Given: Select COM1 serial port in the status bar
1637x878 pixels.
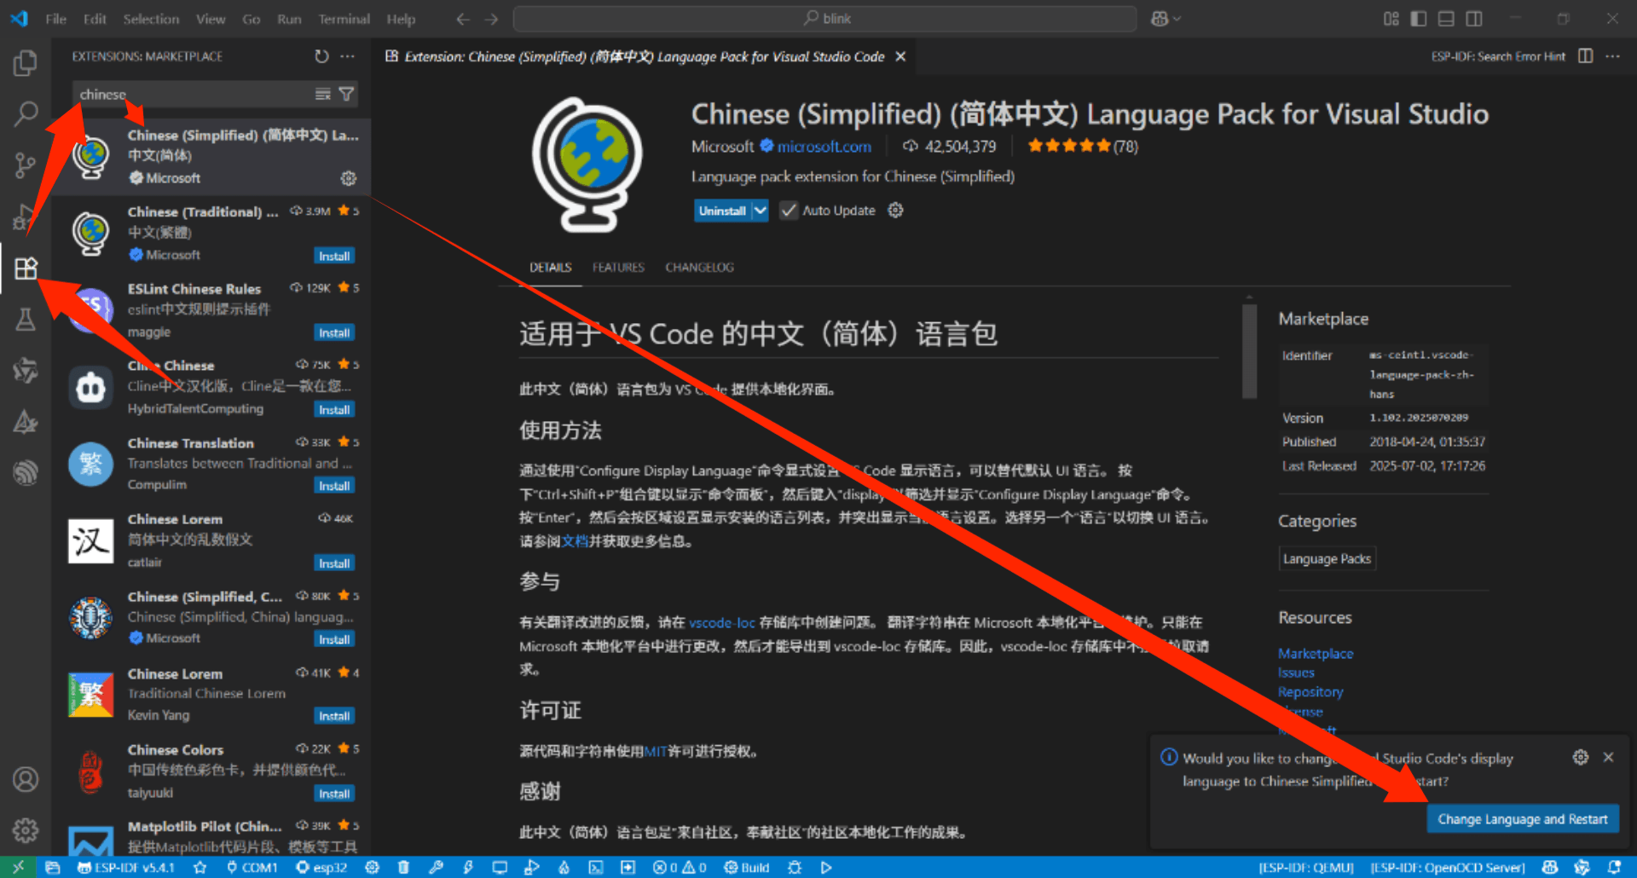Looking at the screenshot, I should 252,867.
